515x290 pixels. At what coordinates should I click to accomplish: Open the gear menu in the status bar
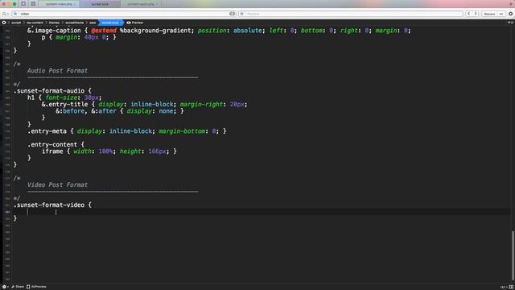point(5,287)
